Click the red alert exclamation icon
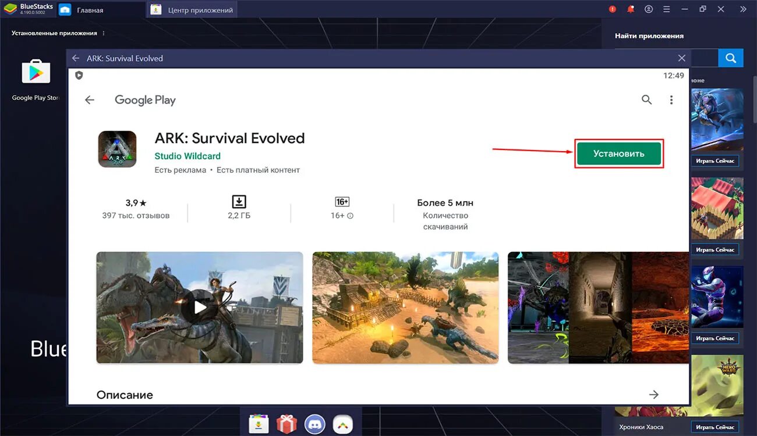This screenshot has height=436, width=757. tap(613, 9)
